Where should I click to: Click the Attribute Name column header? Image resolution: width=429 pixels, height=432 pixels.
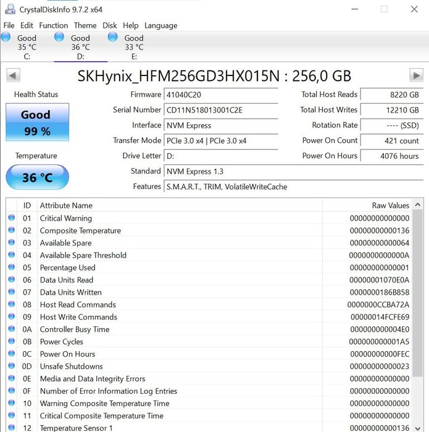(x=180, y=205)
